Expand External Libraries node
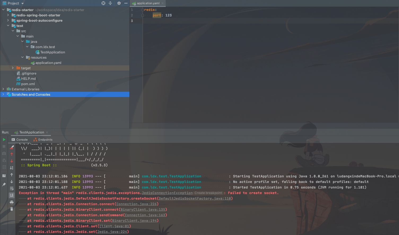The width and height of the screenshot is (399, 235). click(x=3, y=89)
